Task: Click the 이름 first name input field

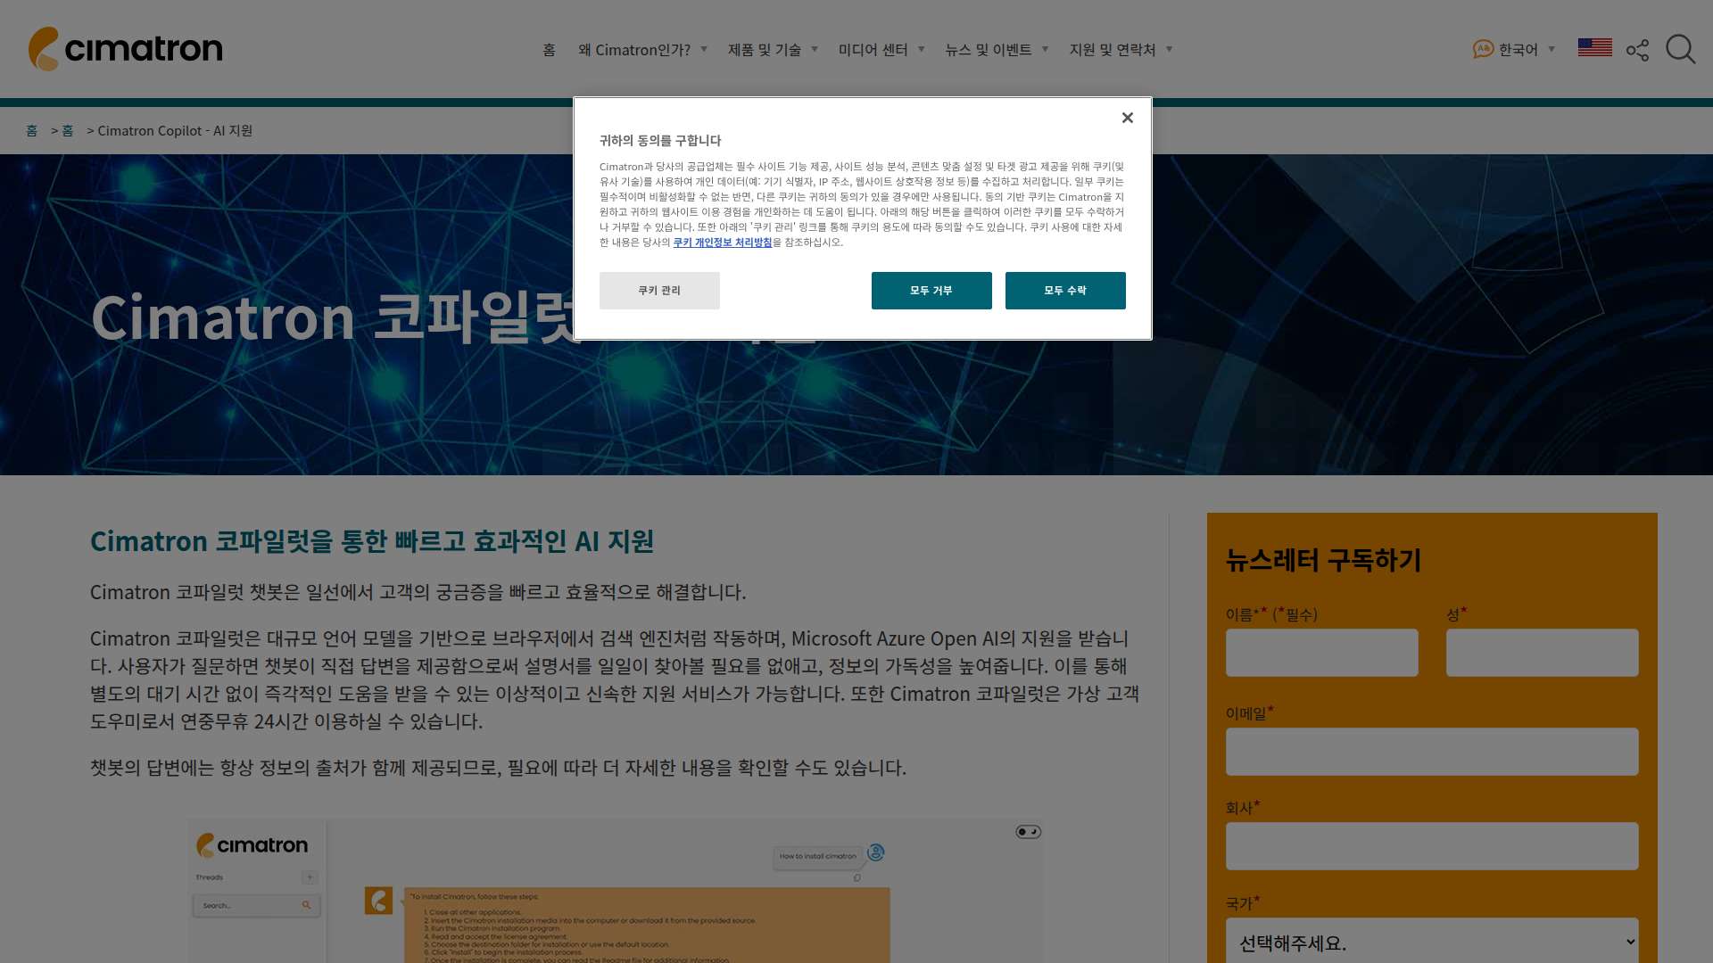Action: click(x=1321, y=653)
